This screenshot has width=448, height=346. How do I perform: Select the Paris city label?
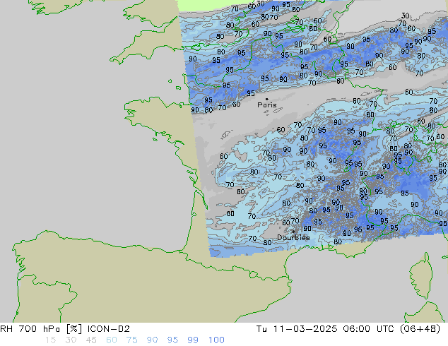point(267,105)
